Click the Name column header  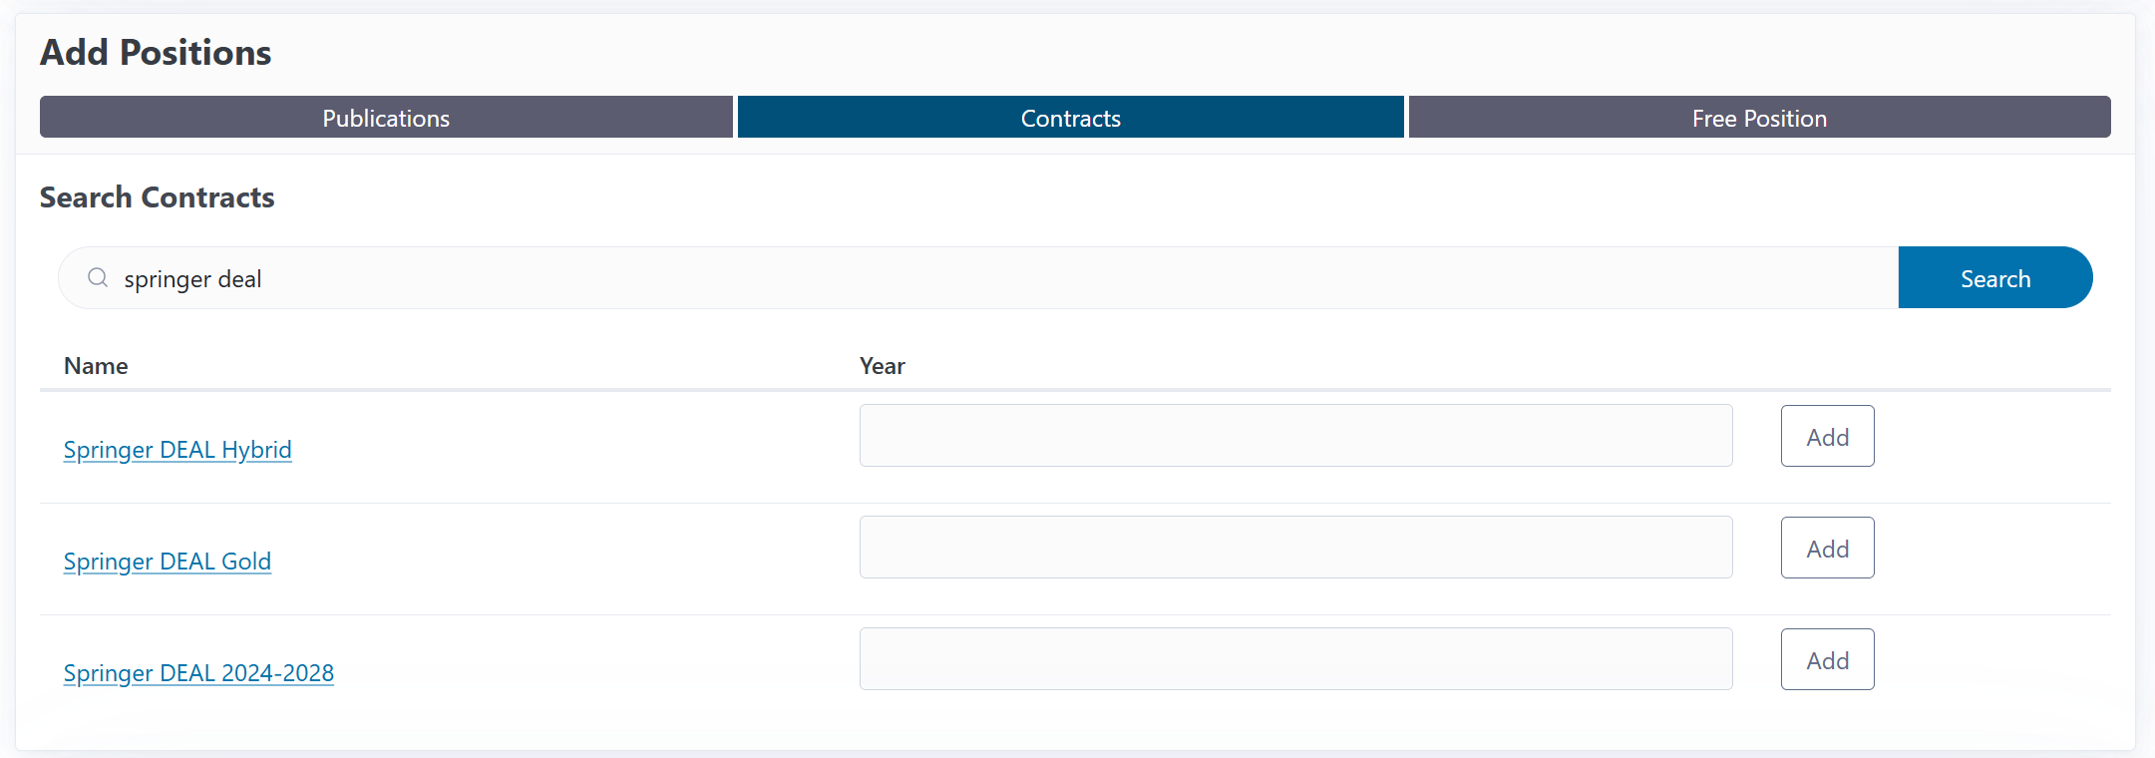click(x=96, y=366)
